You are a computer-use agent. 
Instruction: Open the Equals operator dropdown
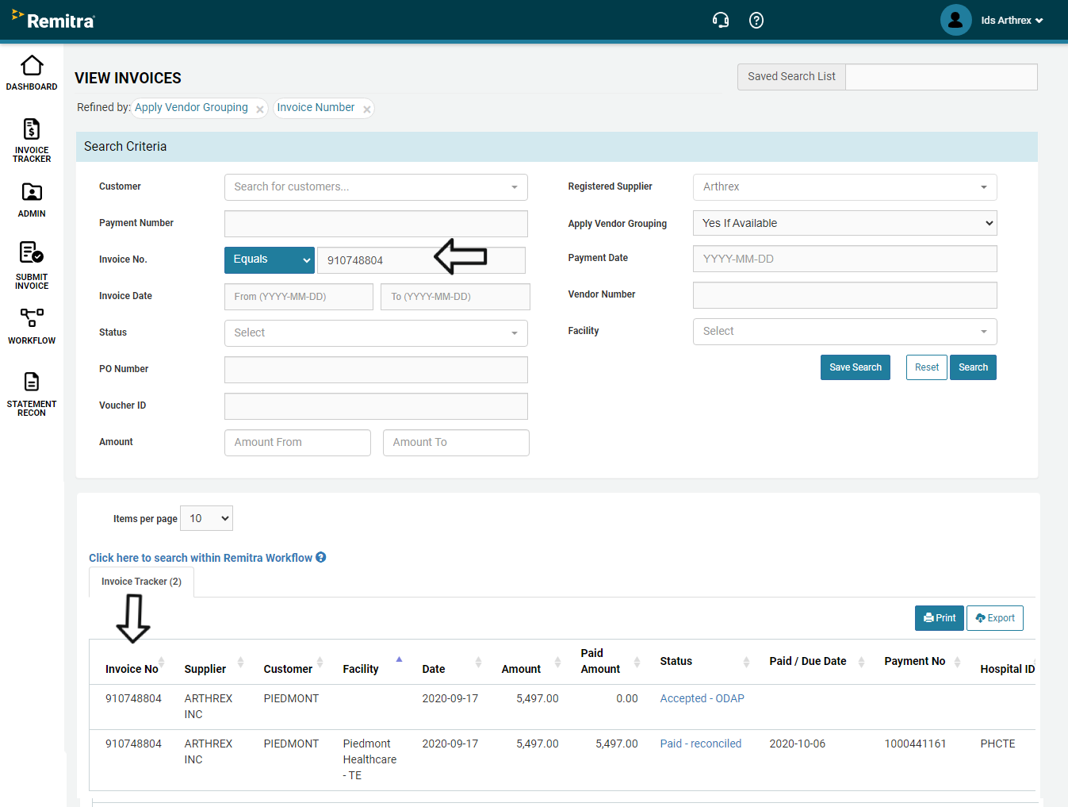(x=270, y=259)
